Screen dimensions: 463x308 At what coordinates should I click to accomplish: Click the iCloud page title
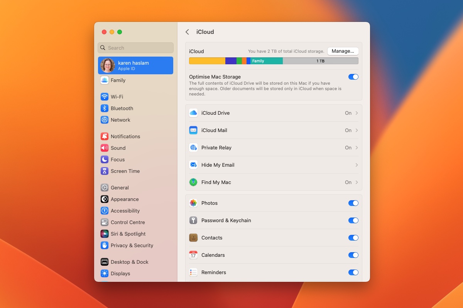[205, 32]
